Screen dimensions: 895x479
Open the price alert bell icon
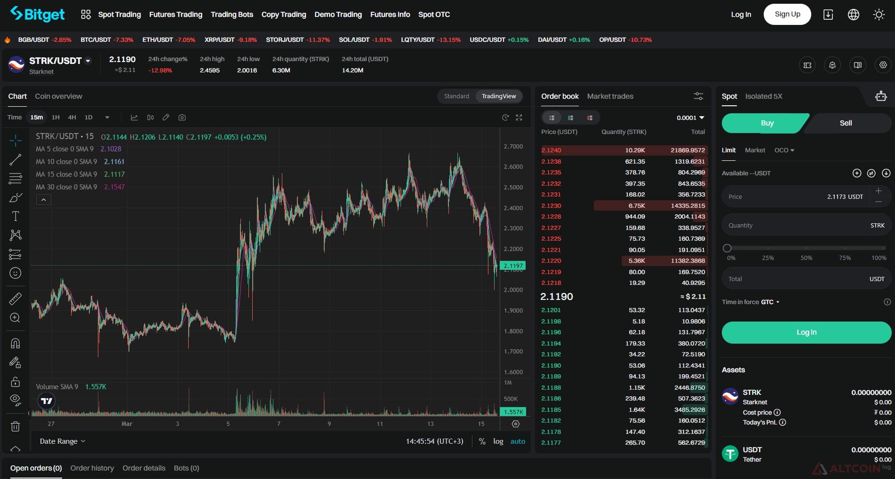(832, 65)
